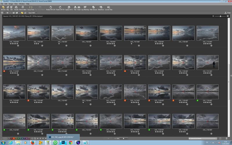This screenshot has height=145, width=232.
Task: Click the Email toolbar icon
Action: (x=79, y=8)
